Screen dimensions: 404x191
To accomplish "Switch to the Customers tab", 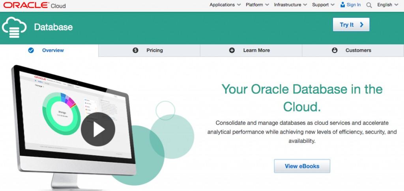I will [353, 50].
